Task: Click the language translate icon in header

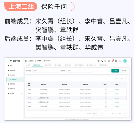Action: [102, 61]
